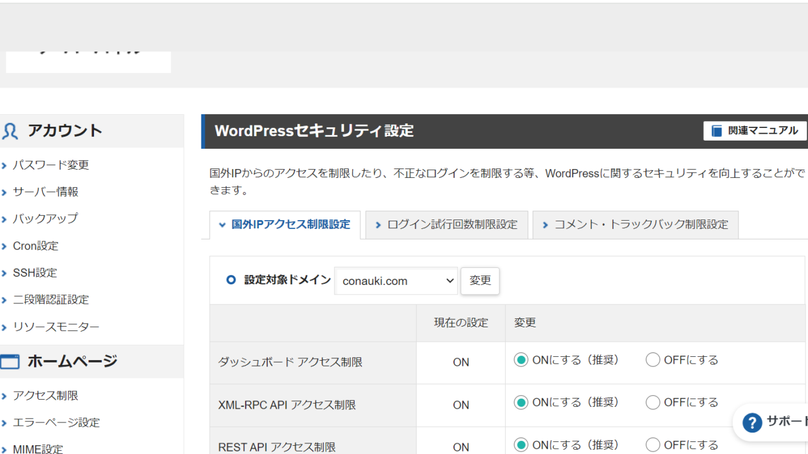Select OFFにする for REST API アクセス制限

point(653,445)
